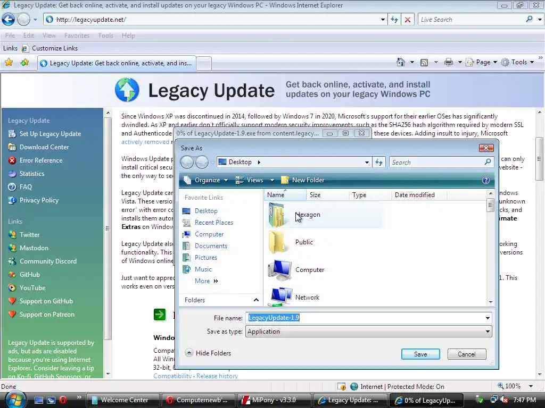Click Computer in Favorite Links pane
The width and height of the screenshot is (545, 408).
point(209,234)
